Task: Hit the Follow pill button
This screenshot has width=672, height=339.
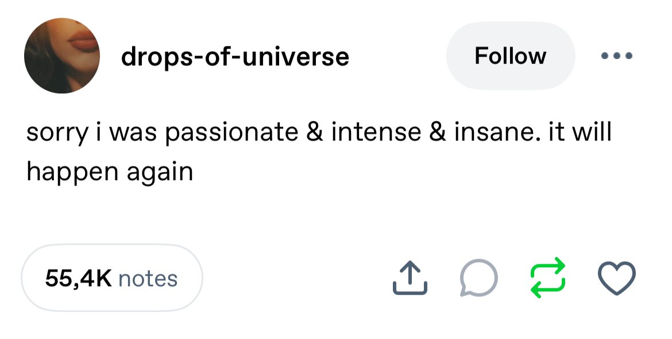Action: [510, 56]
